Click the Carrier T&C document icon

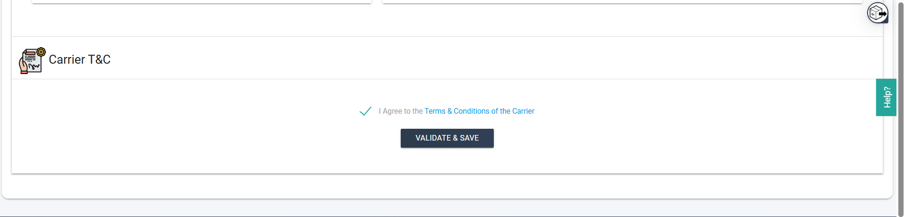[x=32, y=60]
